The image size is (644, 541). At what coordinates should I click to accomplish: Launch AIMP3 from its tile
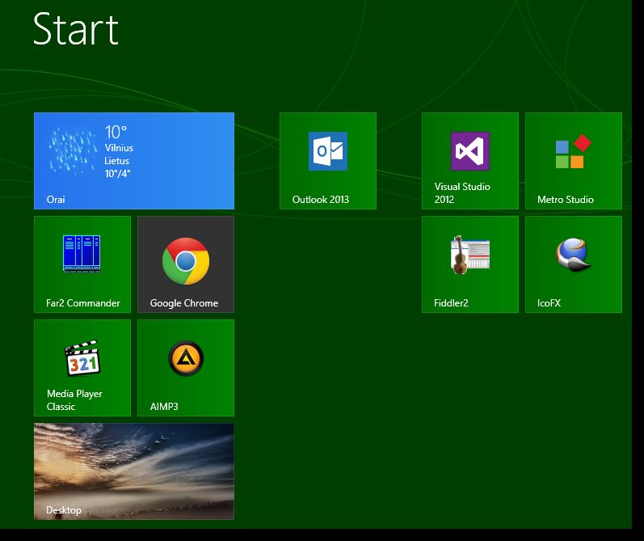pos(186,368)
